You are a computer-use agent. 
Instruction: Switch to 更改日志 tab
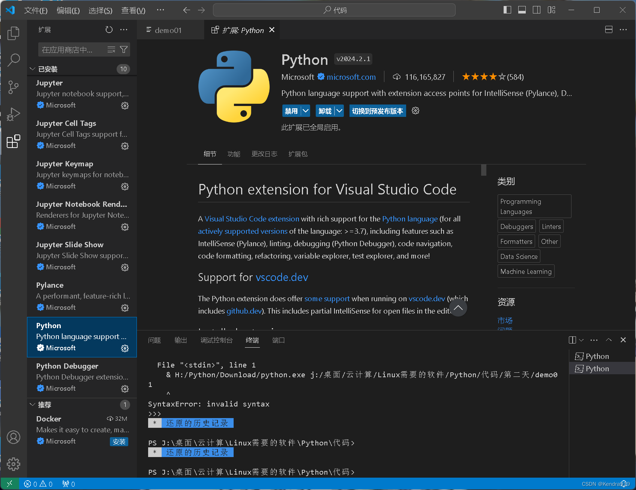[264, 154]
